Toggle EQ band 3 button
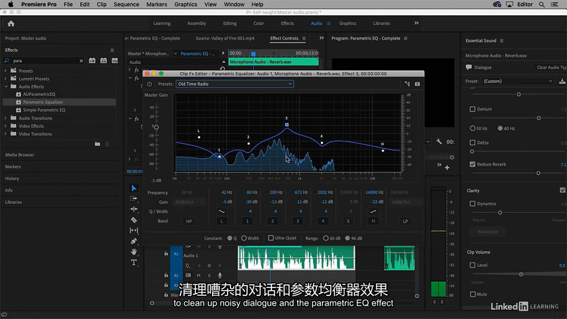 click(298, 221)
